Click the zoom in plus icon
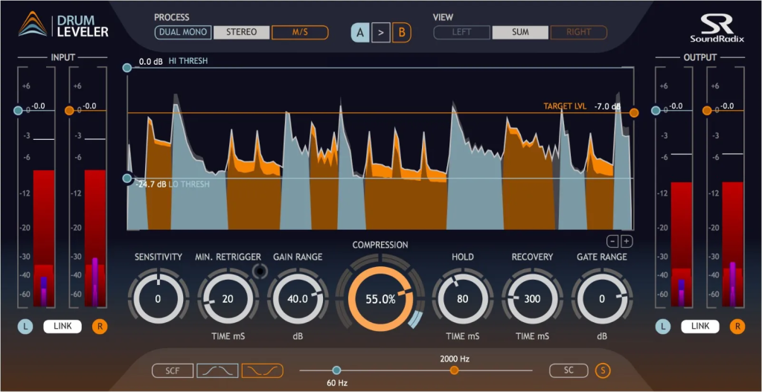The image size is (762, 392). tap(627, 241)
